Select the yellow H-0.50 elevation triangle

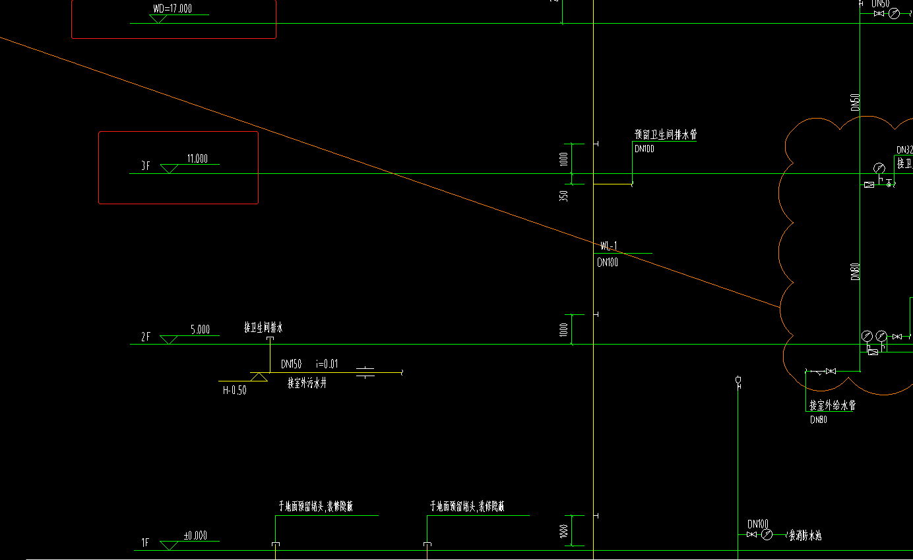coord(258,376)
